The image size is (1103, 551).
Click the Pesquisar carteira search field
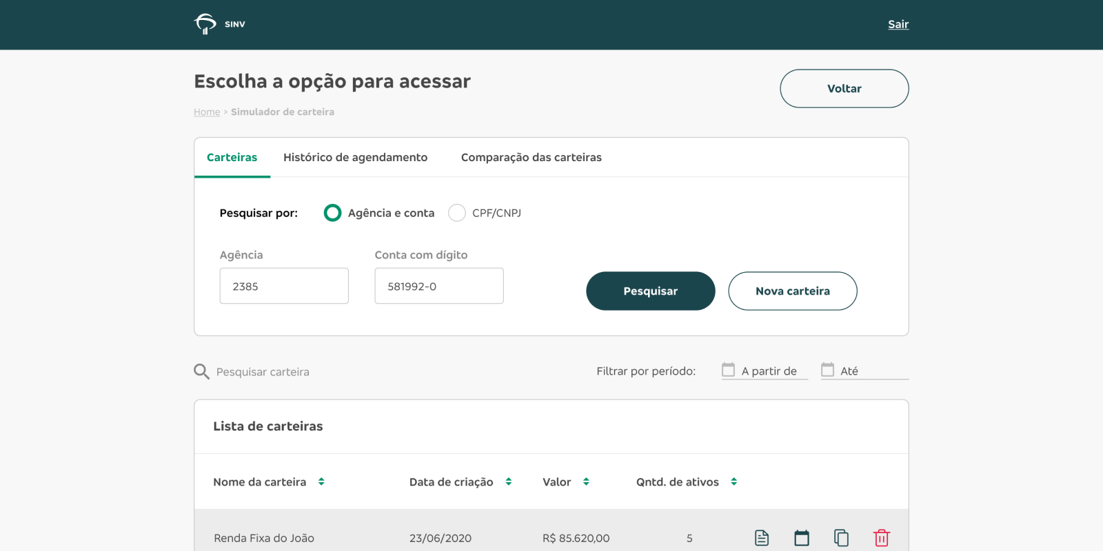(x=263, y=372)
